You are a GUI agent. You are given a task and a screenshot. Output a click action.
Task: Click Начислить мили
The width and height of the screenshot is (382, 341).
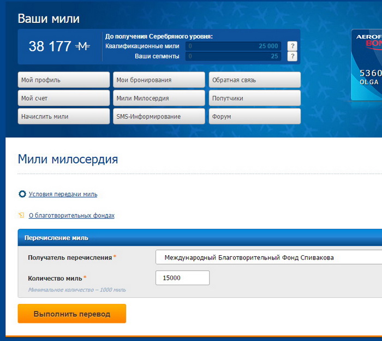(x=64, y=116)
